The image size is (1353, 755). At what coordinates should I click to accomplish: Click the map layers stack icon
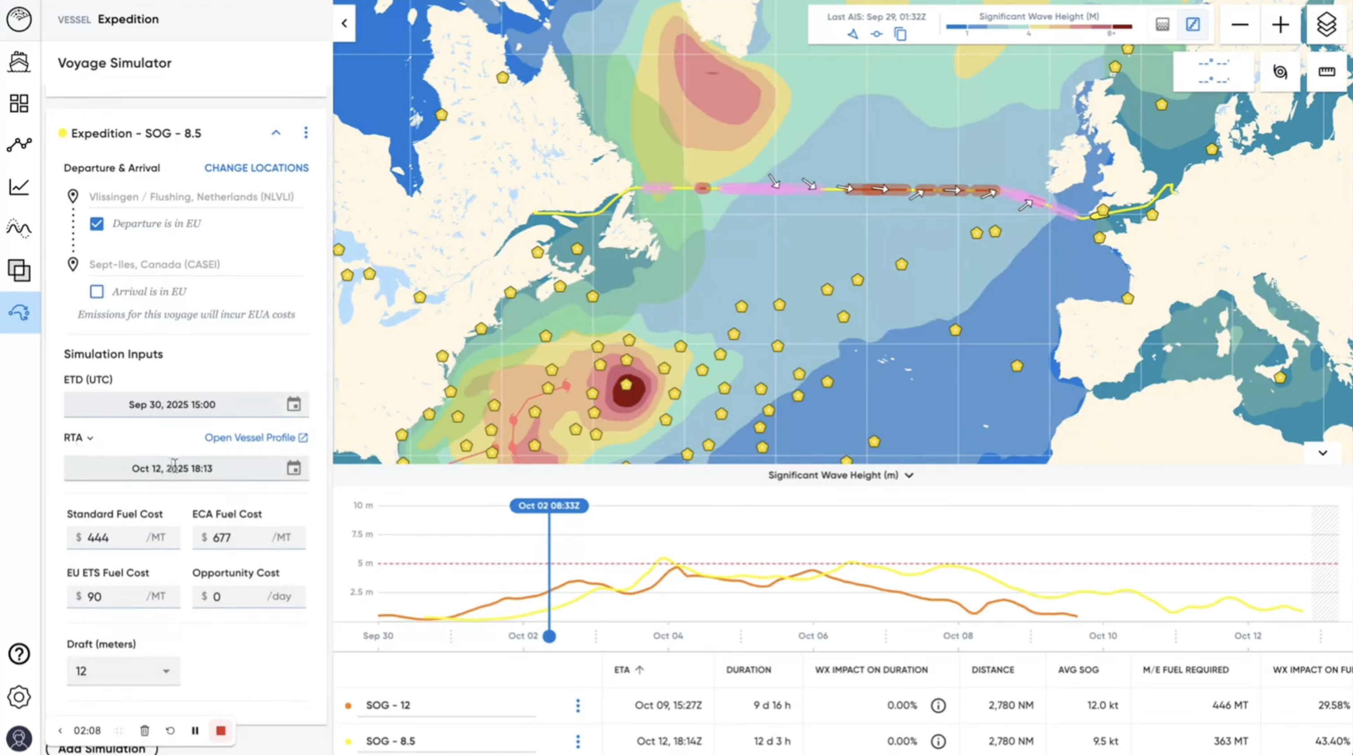click(1326, 24)
